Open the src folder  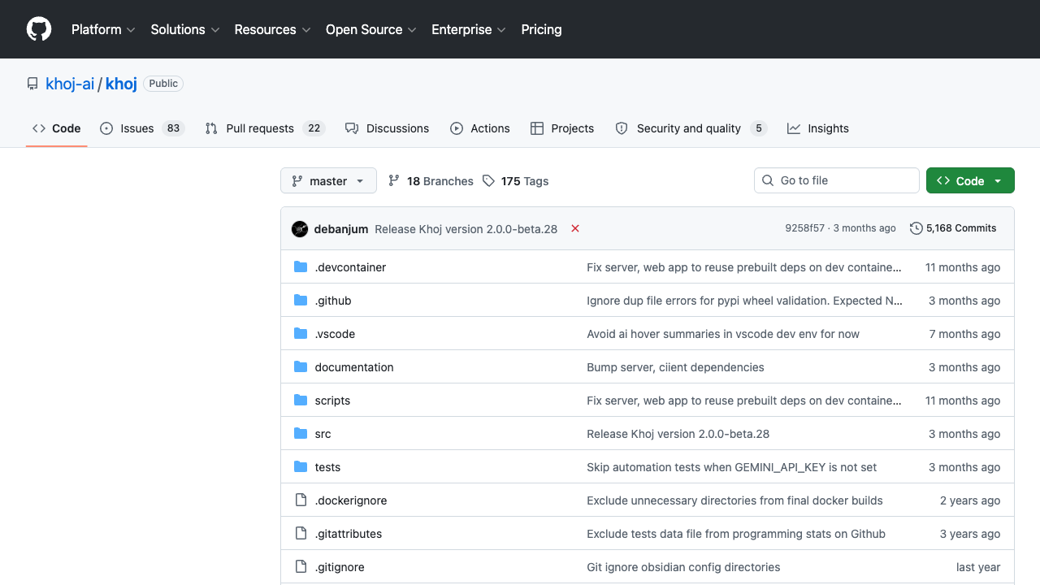[x=323, y=434]
